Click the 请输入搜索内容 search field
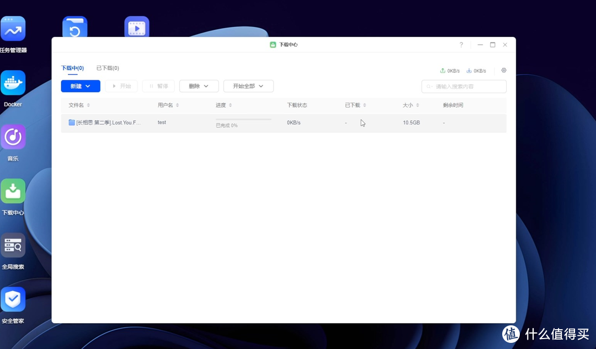 coord(464,86)
